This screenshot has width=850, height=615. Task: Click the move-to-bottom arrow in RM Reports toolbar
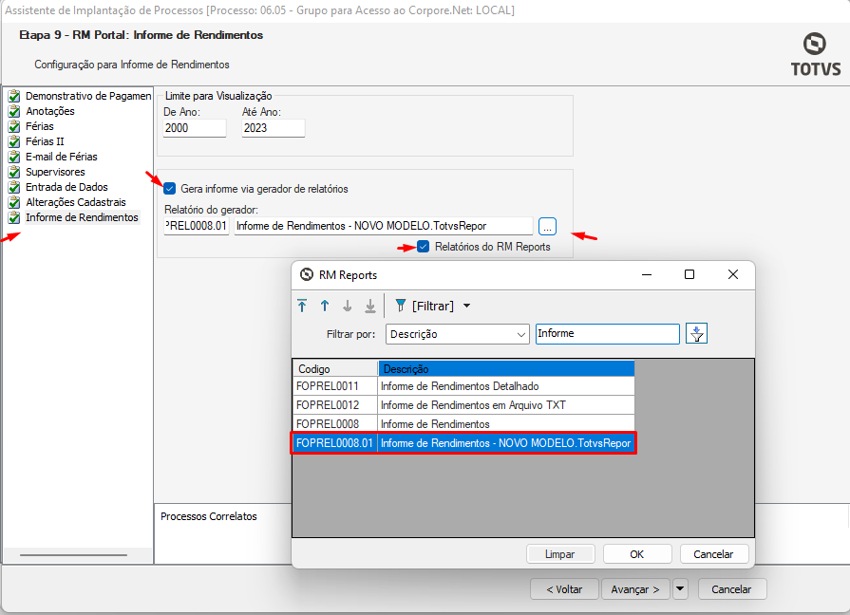coord(369,306)
